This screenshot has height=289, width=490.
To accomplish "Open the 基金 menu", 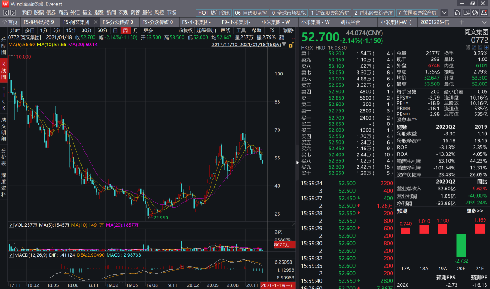I will [87, 13].
